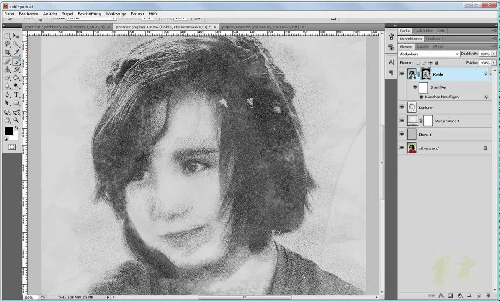
Task: Select the 3D Rotate tool
Action: 8,112
